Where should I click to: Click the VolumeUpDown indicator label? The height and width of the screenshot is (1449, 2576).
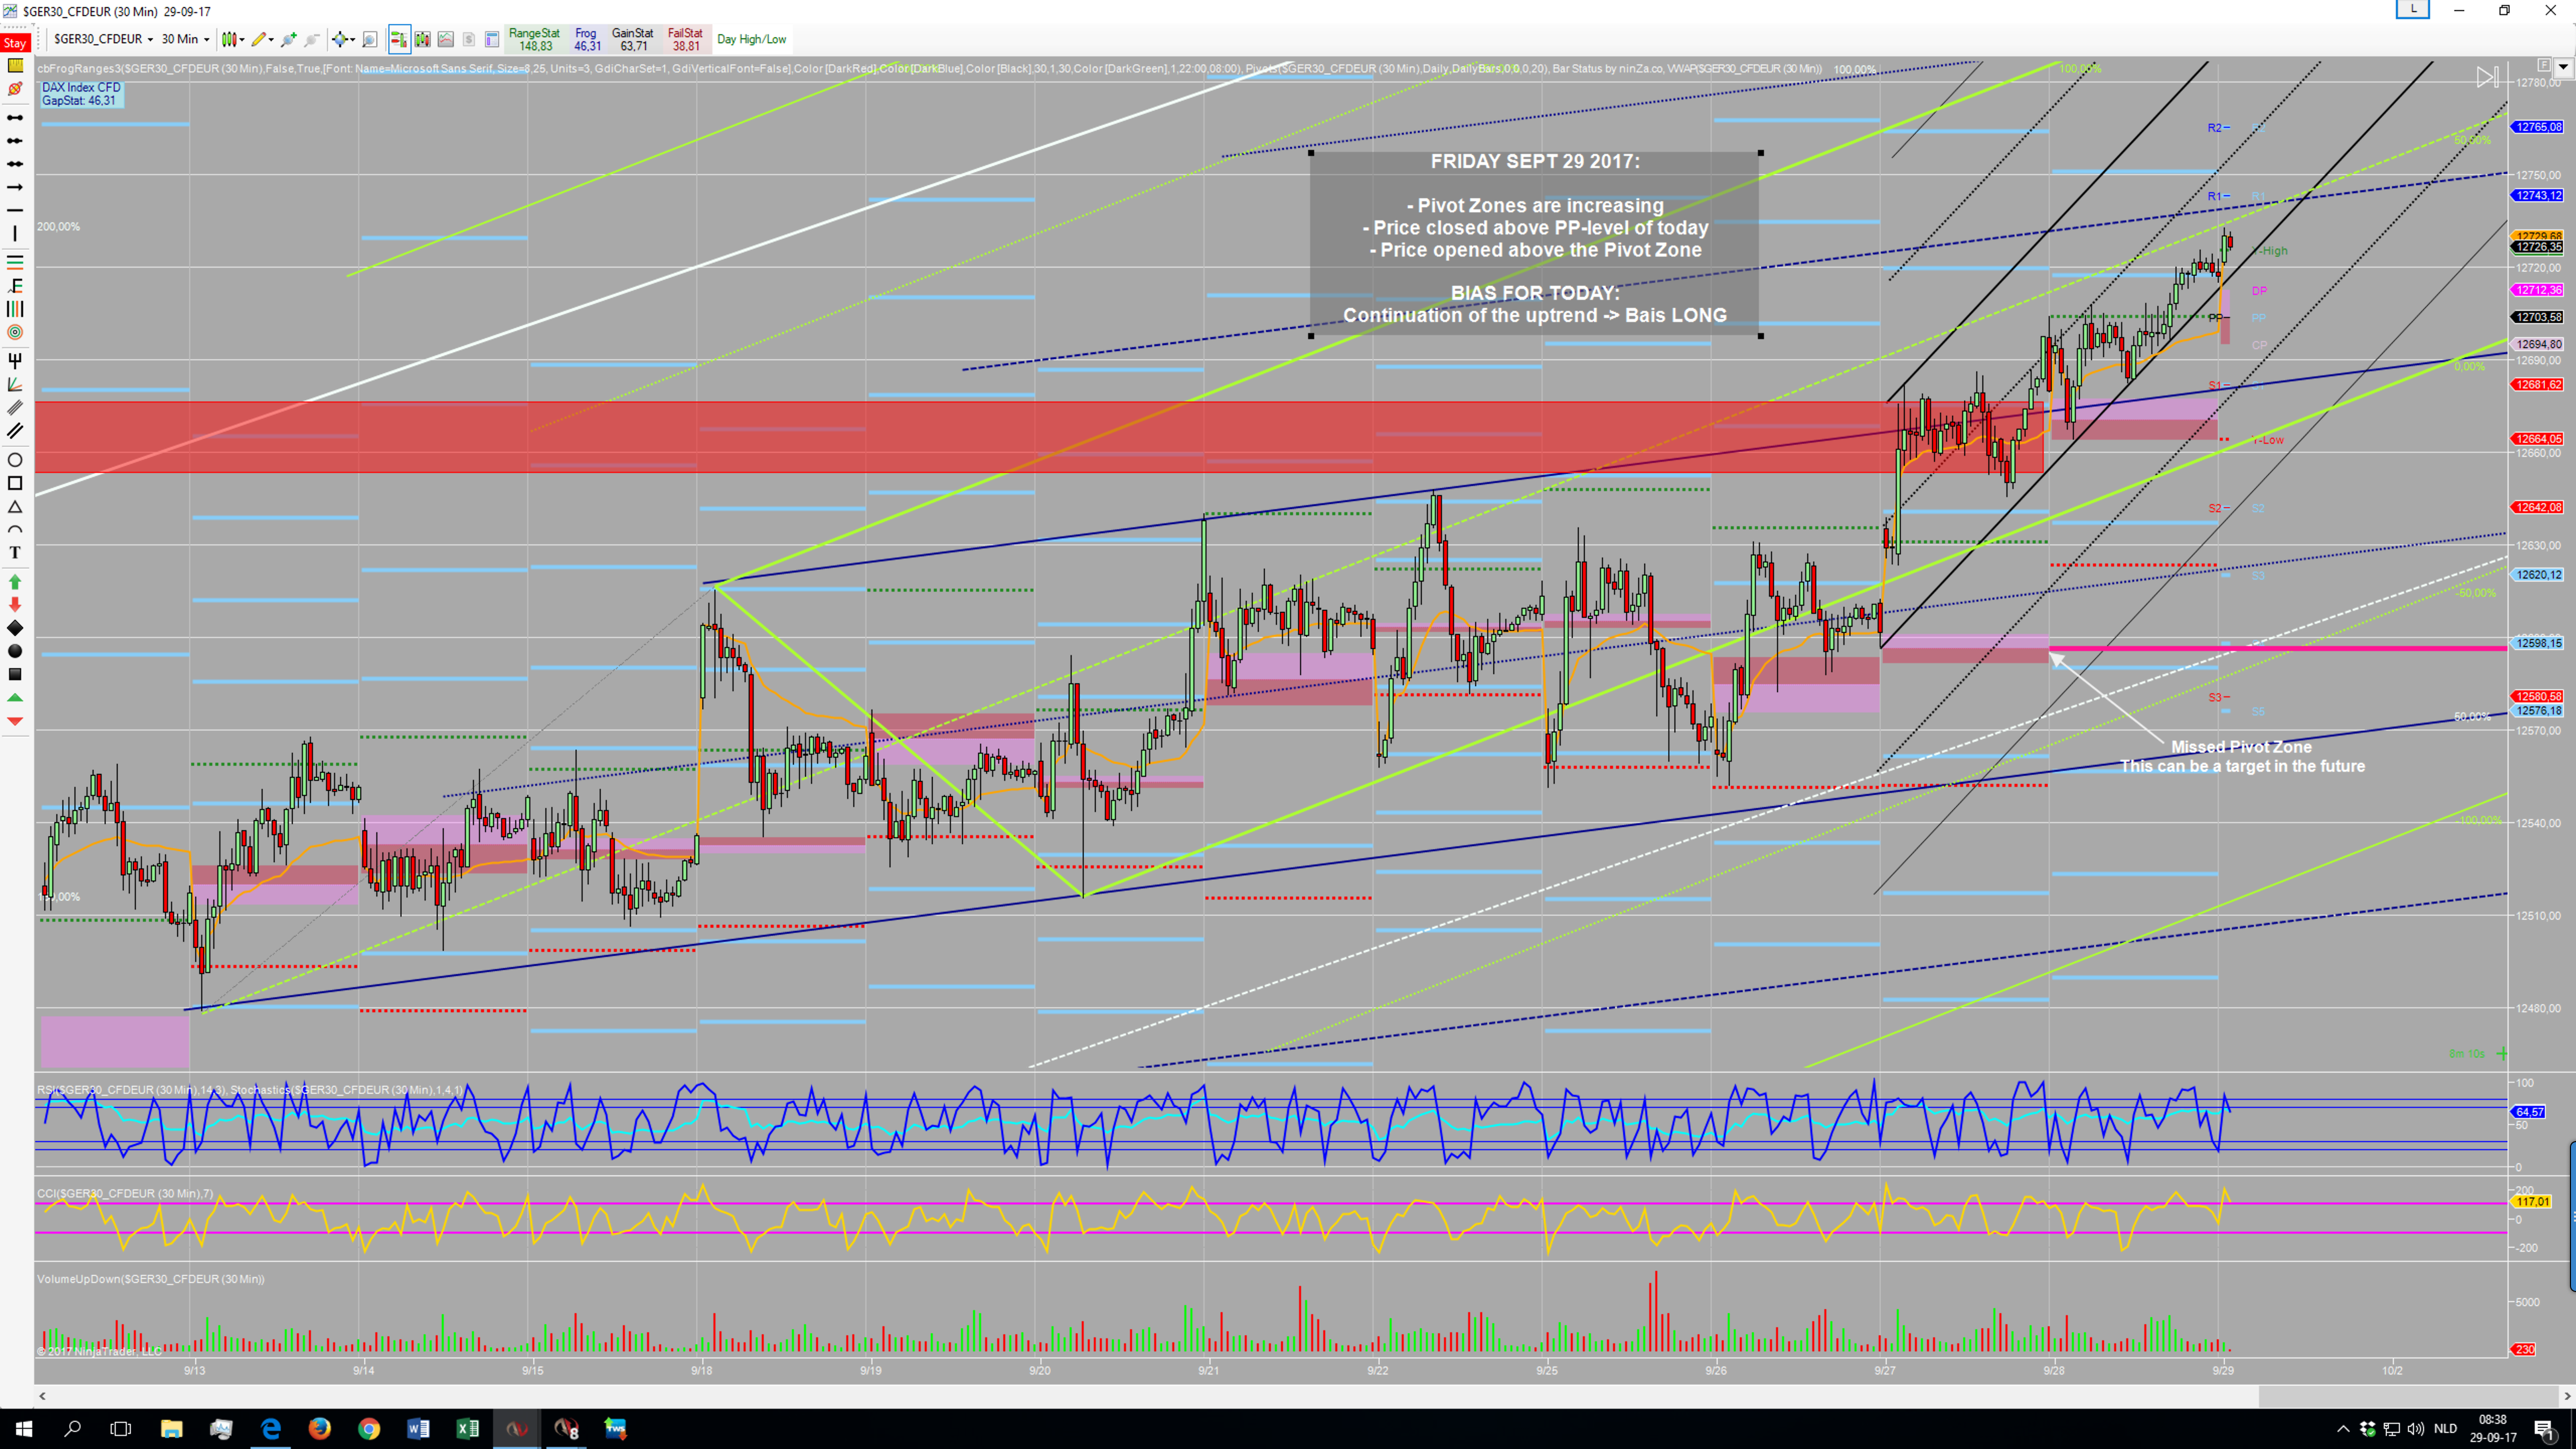point(151,1279)
